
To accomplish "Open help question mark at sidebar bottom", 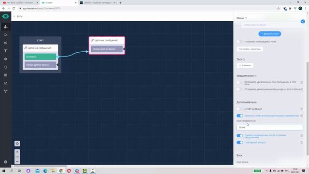I will click(x=5, y=162).
